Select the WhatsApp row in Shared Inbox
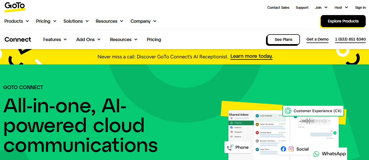The image size is (369, 160). 241,123
